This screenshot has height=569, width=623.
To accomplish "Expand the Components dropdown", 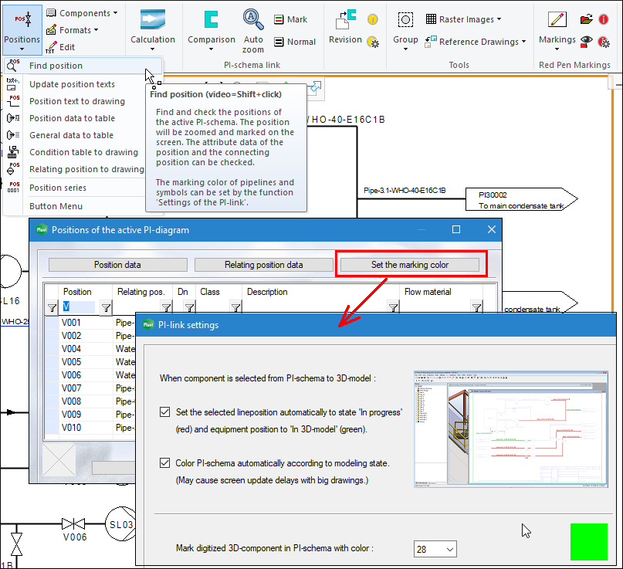I will tap(82, 13).
